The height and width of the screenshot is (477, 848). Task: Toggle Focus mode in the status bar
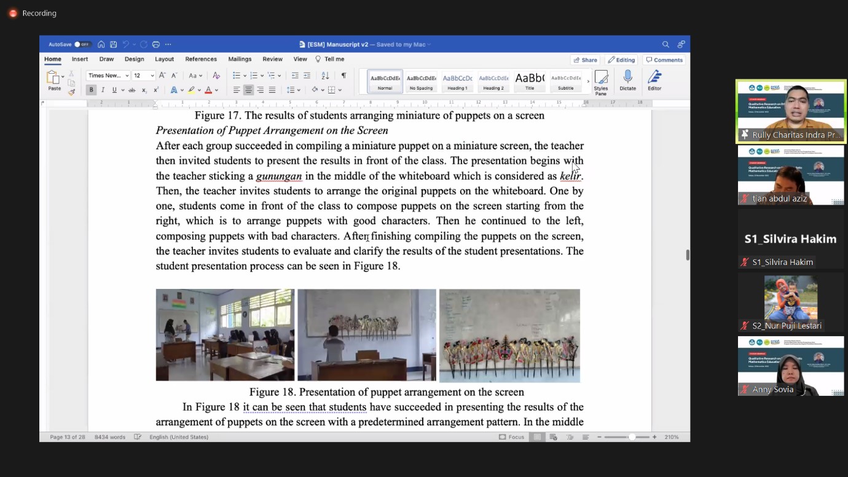click(512, 437)
